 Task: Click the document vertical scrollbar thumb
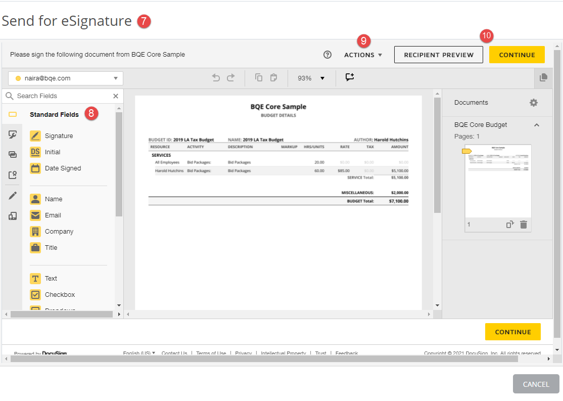[437, 155]
